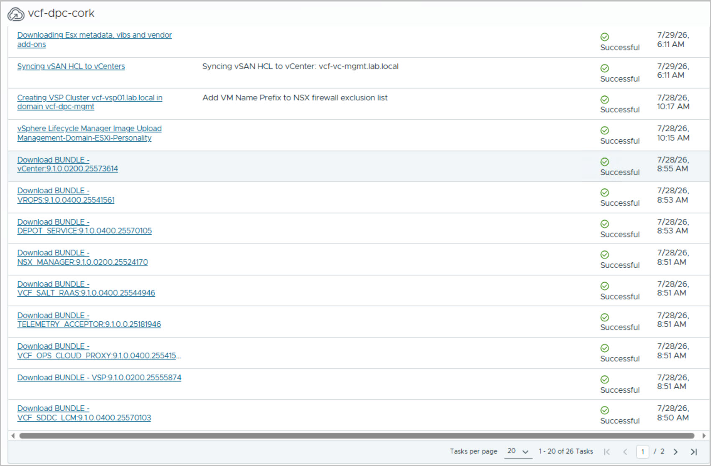The image size is (711, 466).
Task: Open Download BUNDLE vCenter:9.1.0.0200.25573614 link
Action: (x=67, y=164)
